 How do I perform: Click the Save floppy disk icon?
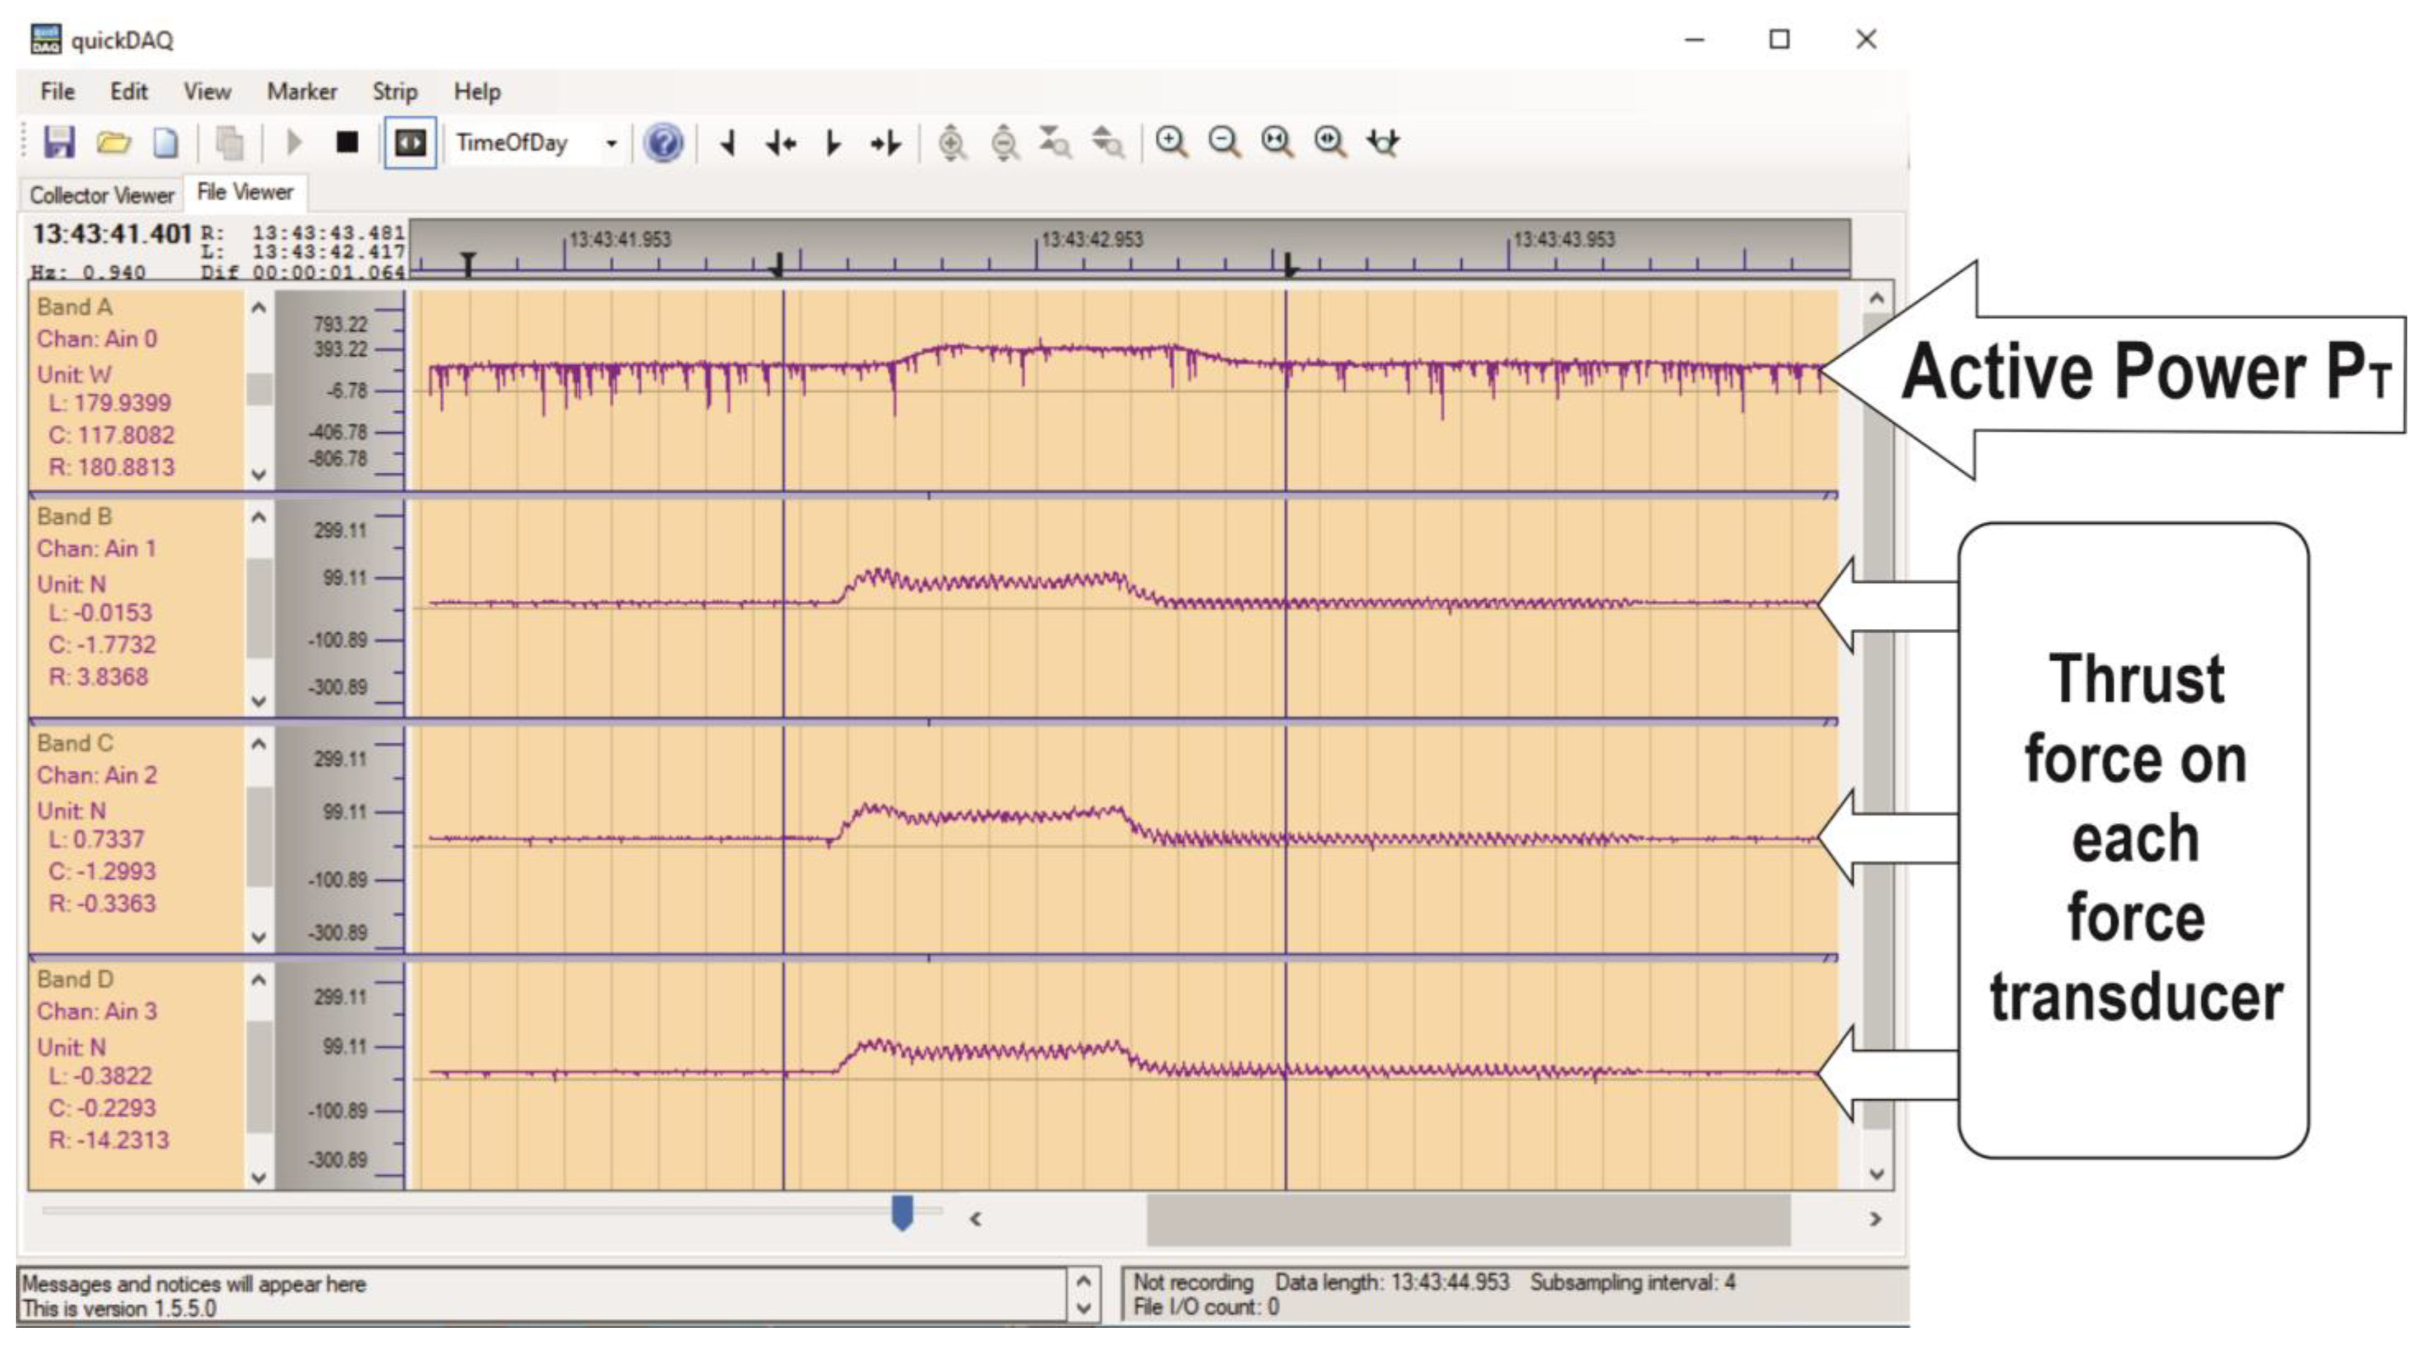[x=59, y=143]
